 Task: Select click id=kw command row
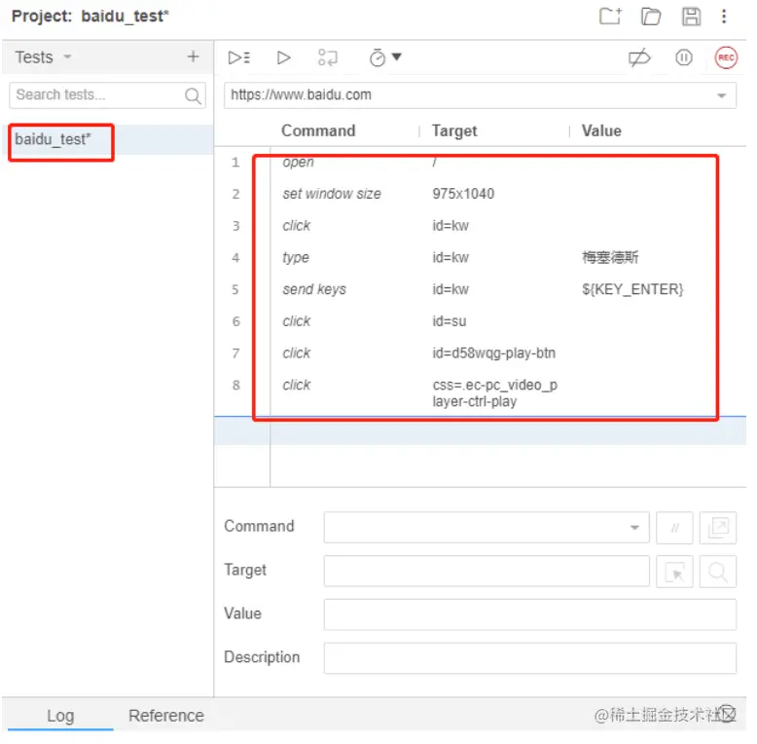480,226
